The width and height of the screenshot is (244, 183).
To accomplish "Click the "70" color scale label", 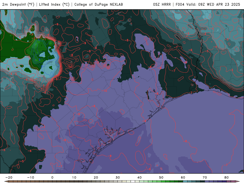I will 205,178.
